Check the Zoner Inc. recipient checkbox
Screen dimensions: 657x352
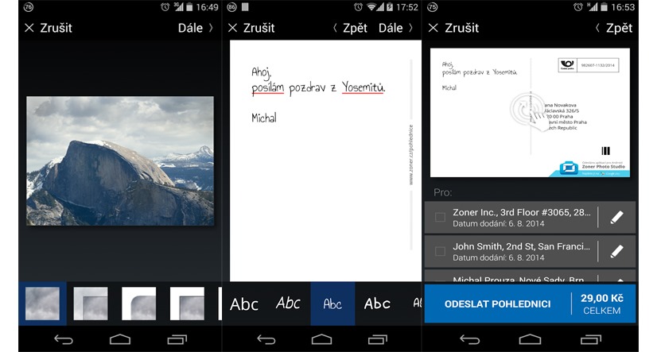click(x=440, y=218)
